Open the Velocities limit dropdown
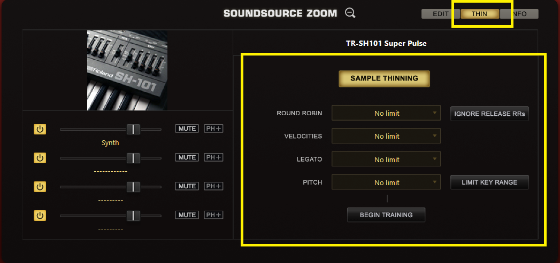The width and height of the screenshot is (560, 263). pyautogui.click(x=386, y=136)
